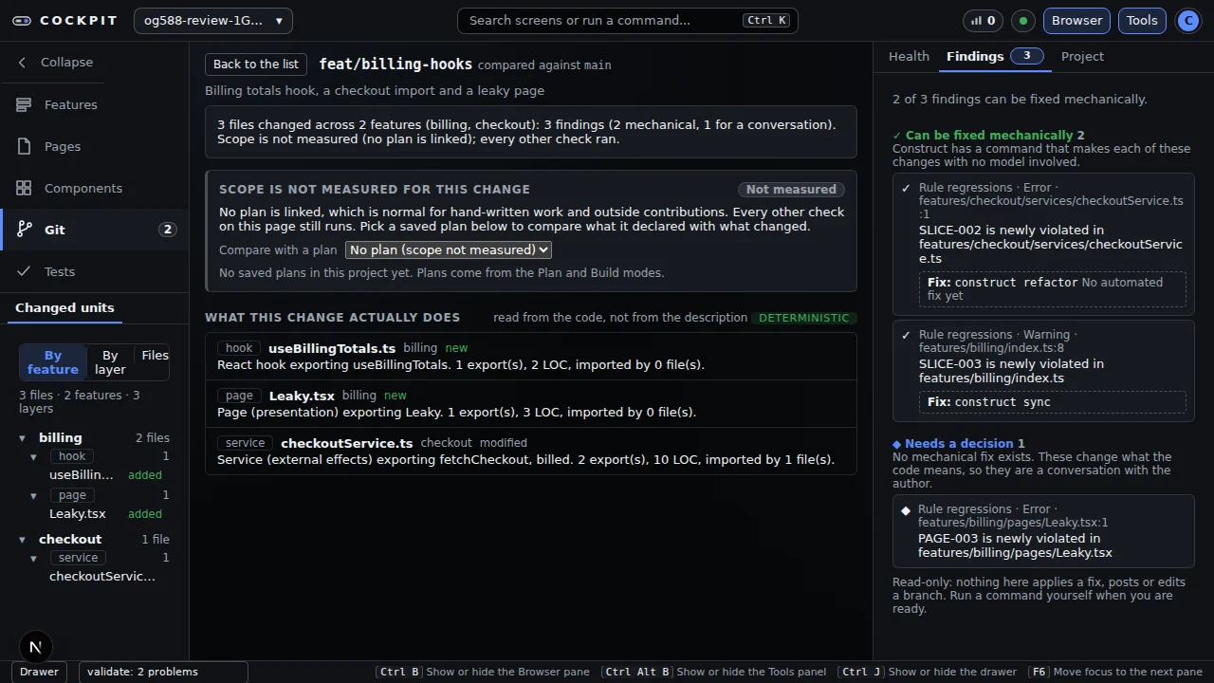Click the diamond icon on PAGE-003 finding
The height and width of the screenshot is (683, 1214).
coord(906,509)
